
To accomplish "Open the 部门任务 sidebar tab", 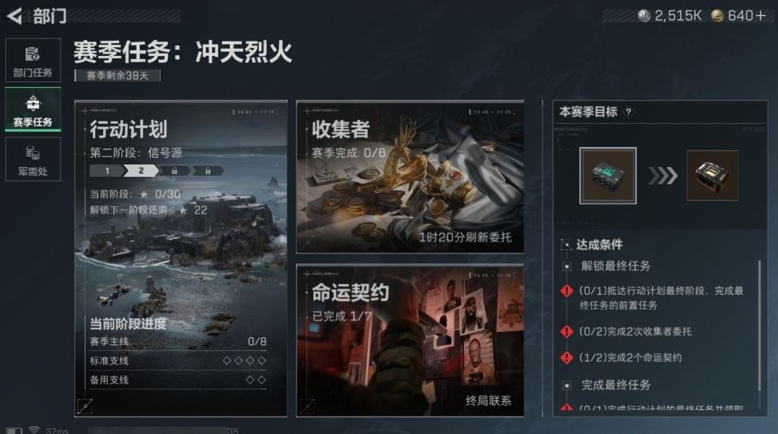I will coord(33,60).
